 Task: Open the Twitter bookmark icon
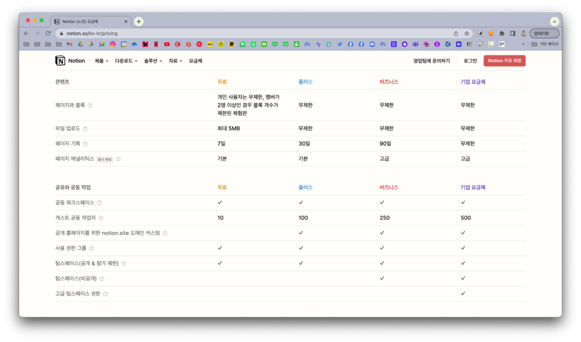click(x=340, y=44)
